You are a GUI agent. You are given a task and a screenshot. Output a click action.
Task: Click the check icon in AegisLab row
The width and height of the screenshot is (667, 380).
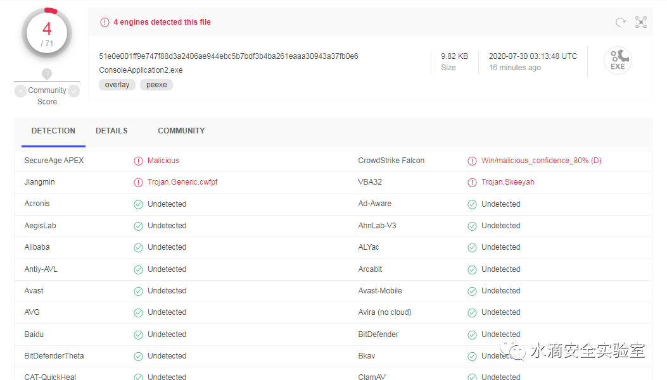click(138, 226)
